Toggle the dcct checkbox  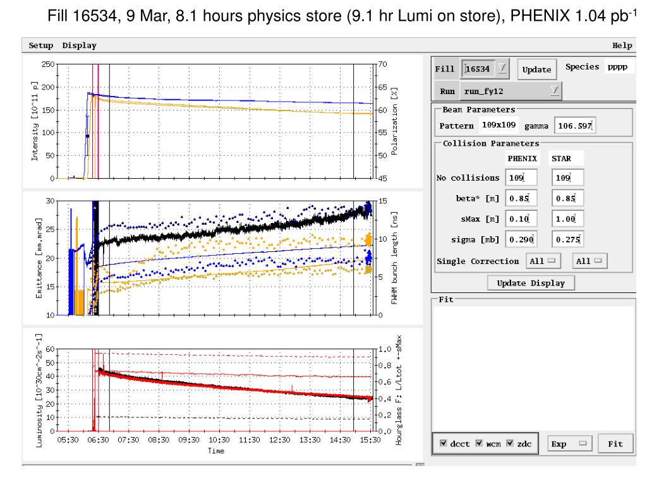(443, 443)
